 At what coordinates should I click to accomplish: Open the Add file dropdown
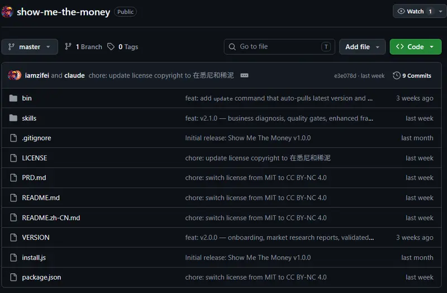[x=362, y=47]
